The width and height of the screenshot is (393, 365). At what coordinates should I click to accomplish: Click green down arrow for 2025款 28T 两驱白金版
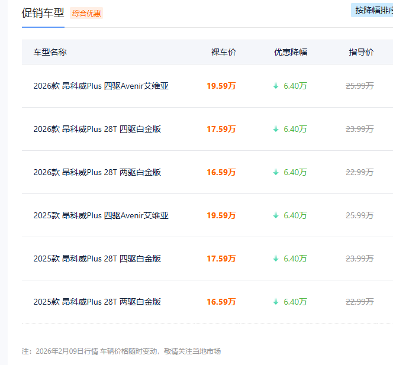(275, 302)
